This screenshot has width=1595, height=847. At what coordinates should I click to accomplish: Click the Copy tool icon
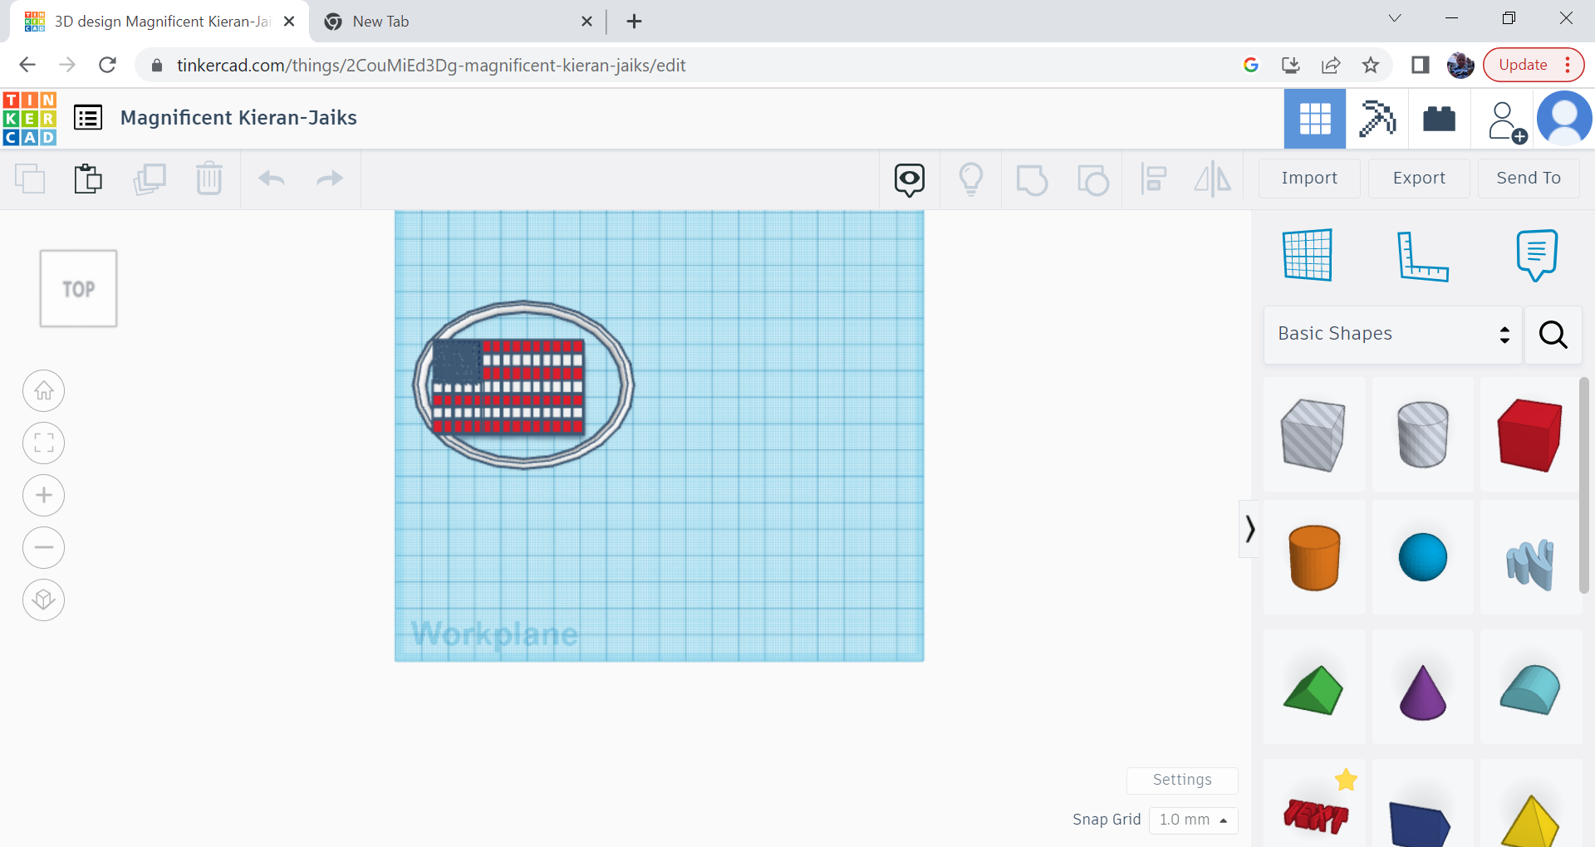30,179
